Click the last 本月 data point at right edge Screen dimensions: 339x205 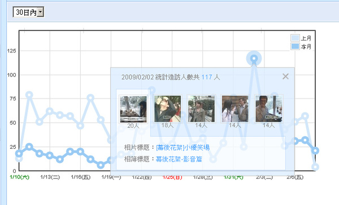[x=315, y=150]
